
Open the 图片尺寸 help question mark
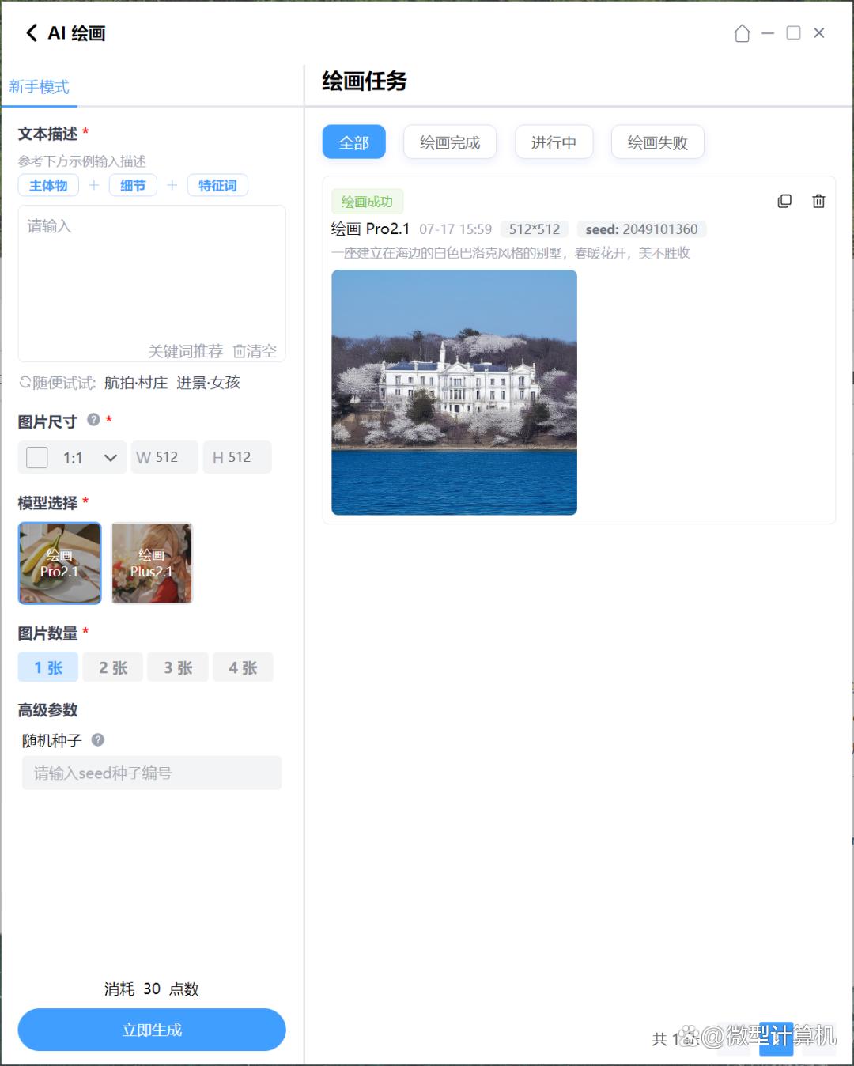click(93, 420)
